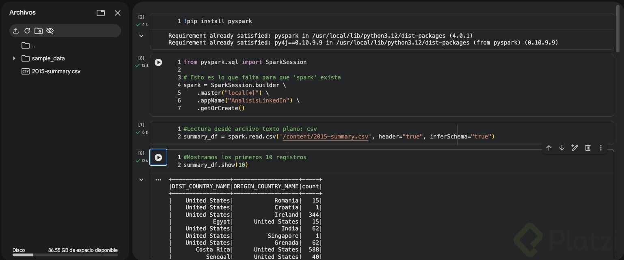Image resolution: width=624 pixels, height=260 pixels.
Task: Open the output options ellipsis menu
Action: point(158,179)
